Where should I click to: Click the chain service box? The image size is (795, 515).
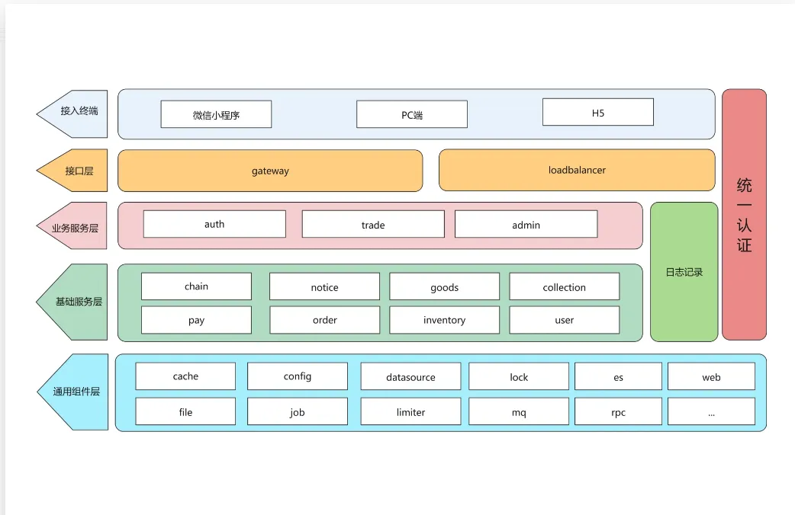pos(196,286)
